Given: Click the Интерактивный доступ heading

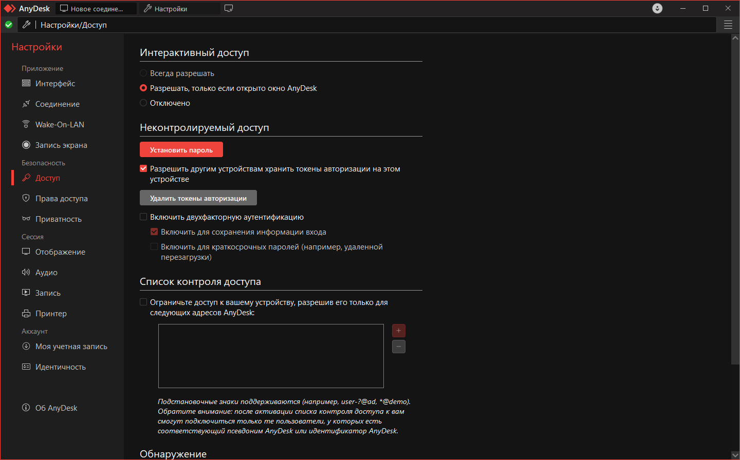Looking at the screenshot, I should pos(194,52).
